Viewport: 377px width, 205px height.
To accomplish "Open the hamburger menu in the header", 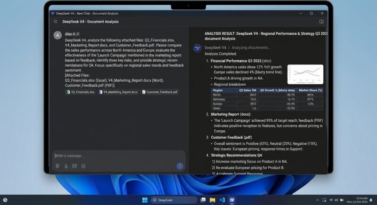I will 56,22.
